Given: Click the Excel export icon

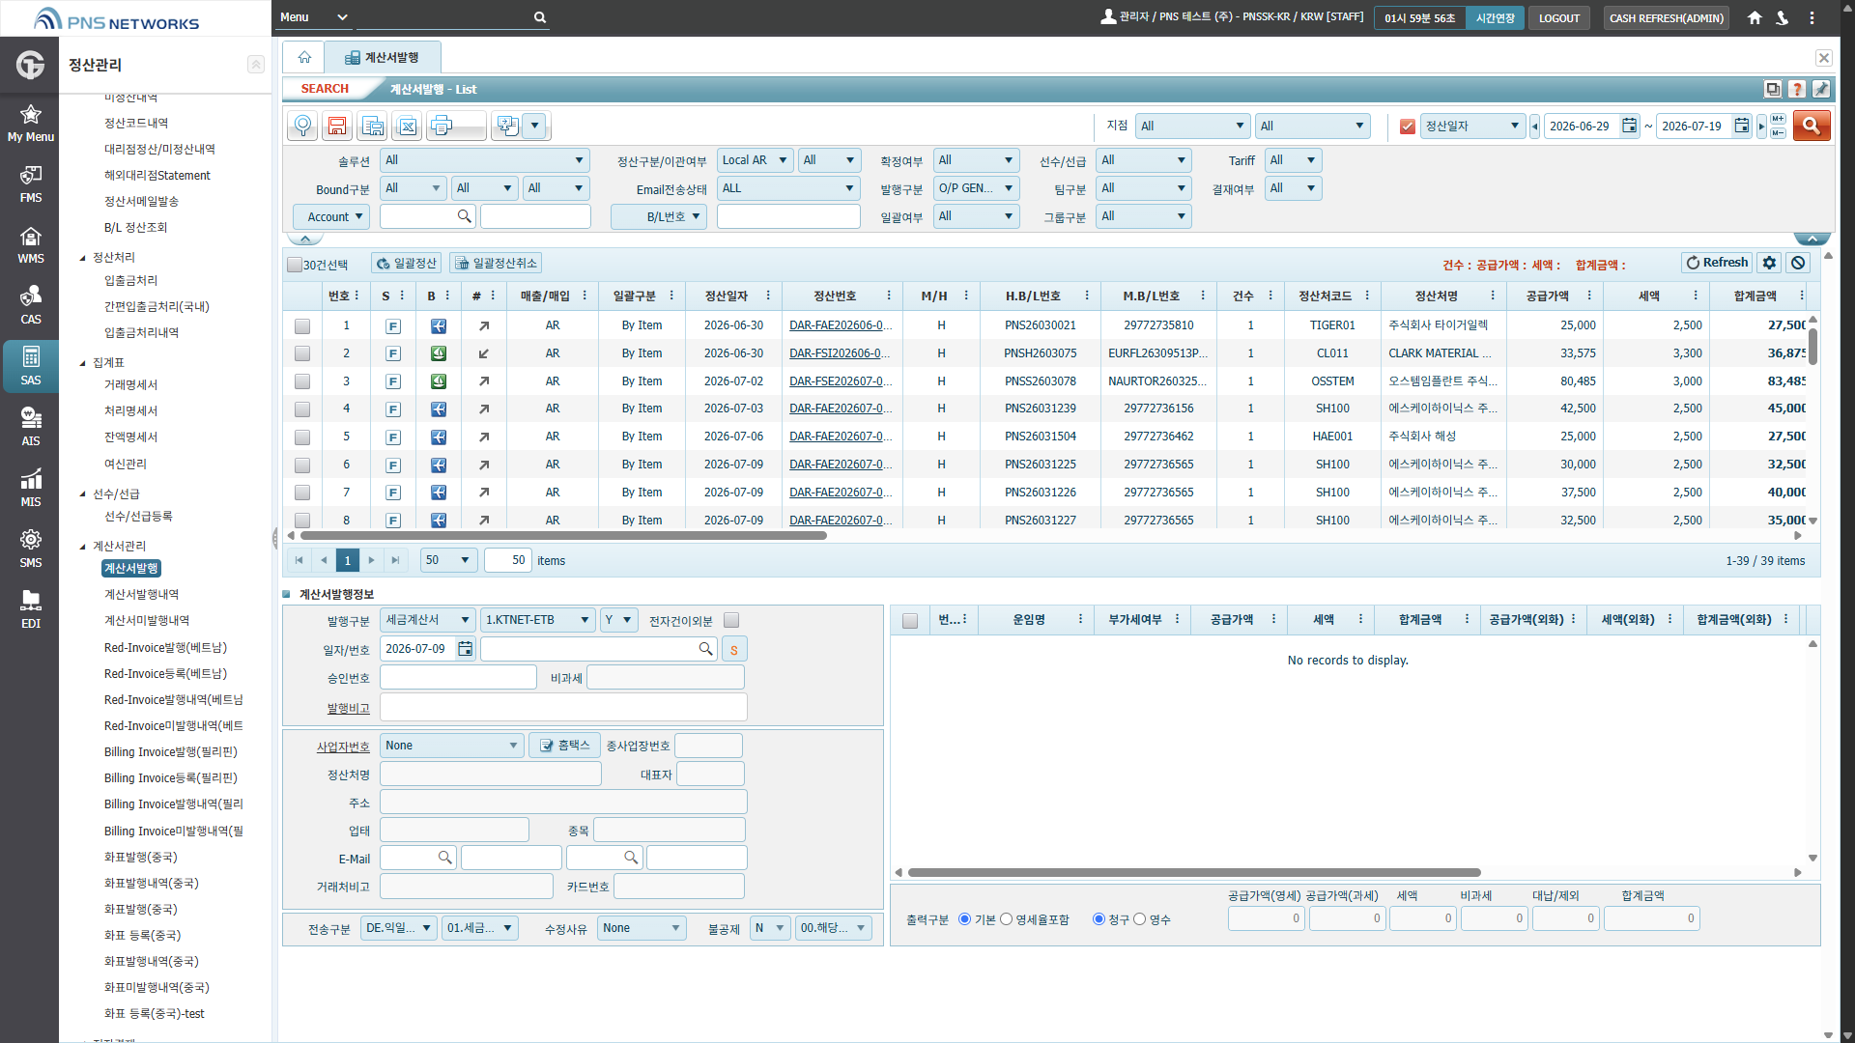Looking at the screenshot, I should (x=408, y=126).
